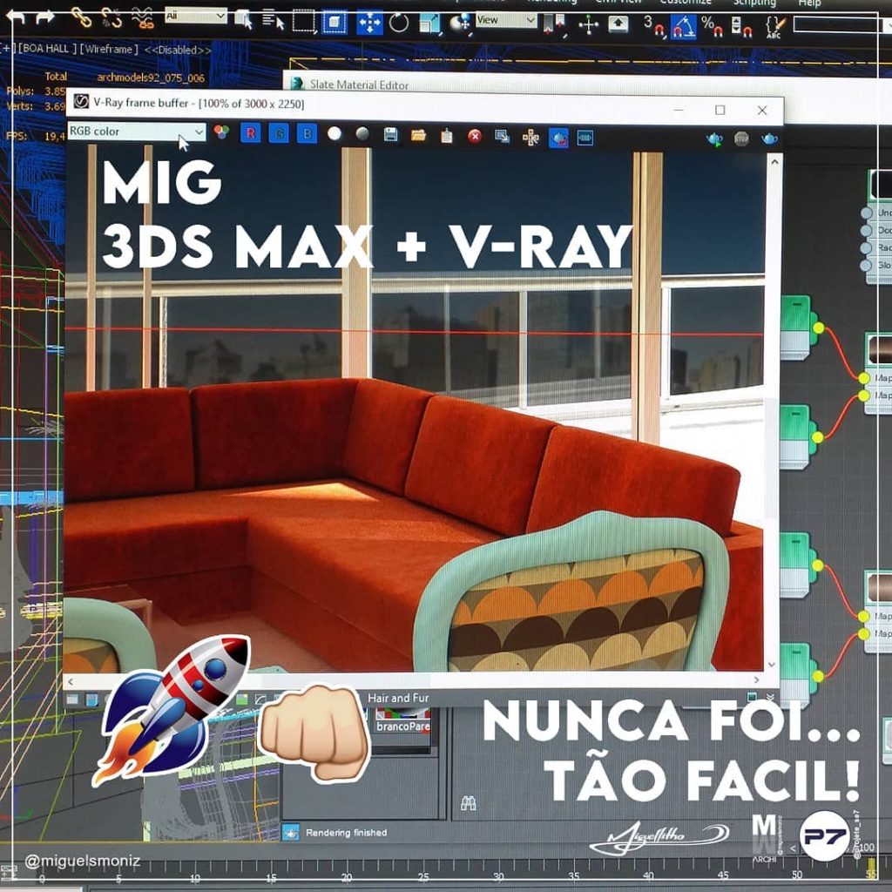
Task: Click Use Pivot Point Center button
Action: click(x=553, y=24)
